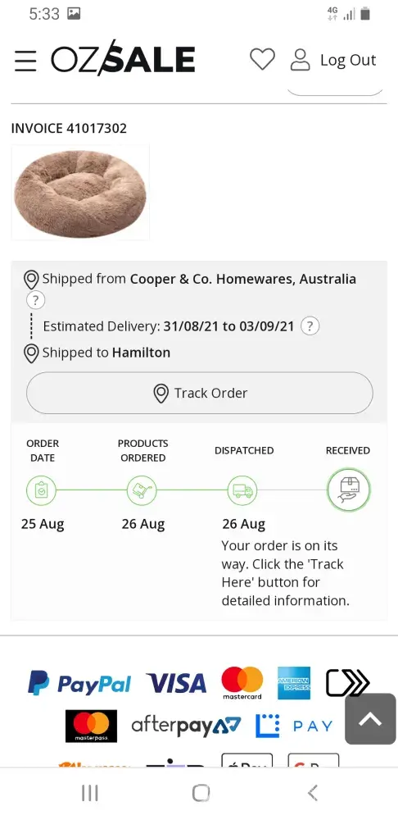The width and height of the screenshot is (398, 820).
Task: Tap the Afterpay payment logo
Action: (x=187, y=726)
